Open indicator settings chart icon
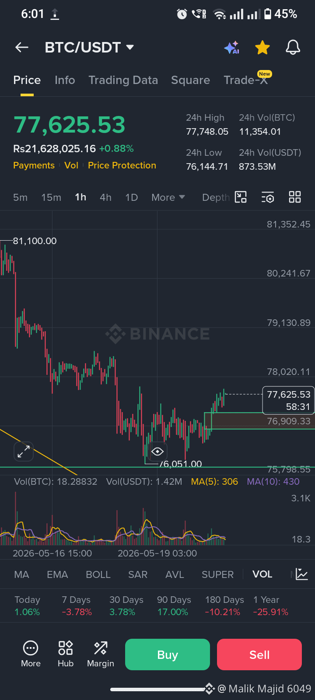The height and width of the screenshot is (700, 315). (302, 574)
